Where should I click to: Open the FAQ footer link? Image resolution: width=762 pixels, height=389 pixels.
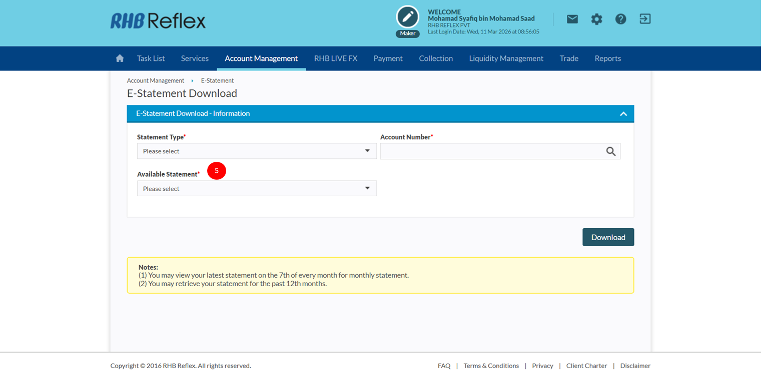(x=444, y=366)
